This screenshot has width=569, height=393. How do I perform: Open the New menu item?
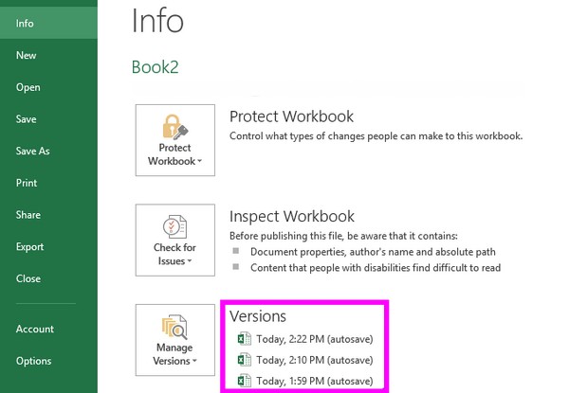[x=27, y=55]
